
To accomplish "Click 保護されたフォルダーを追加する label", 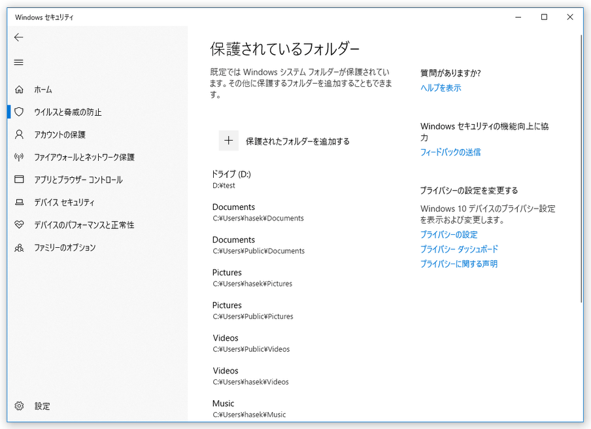I will (297, 141).
